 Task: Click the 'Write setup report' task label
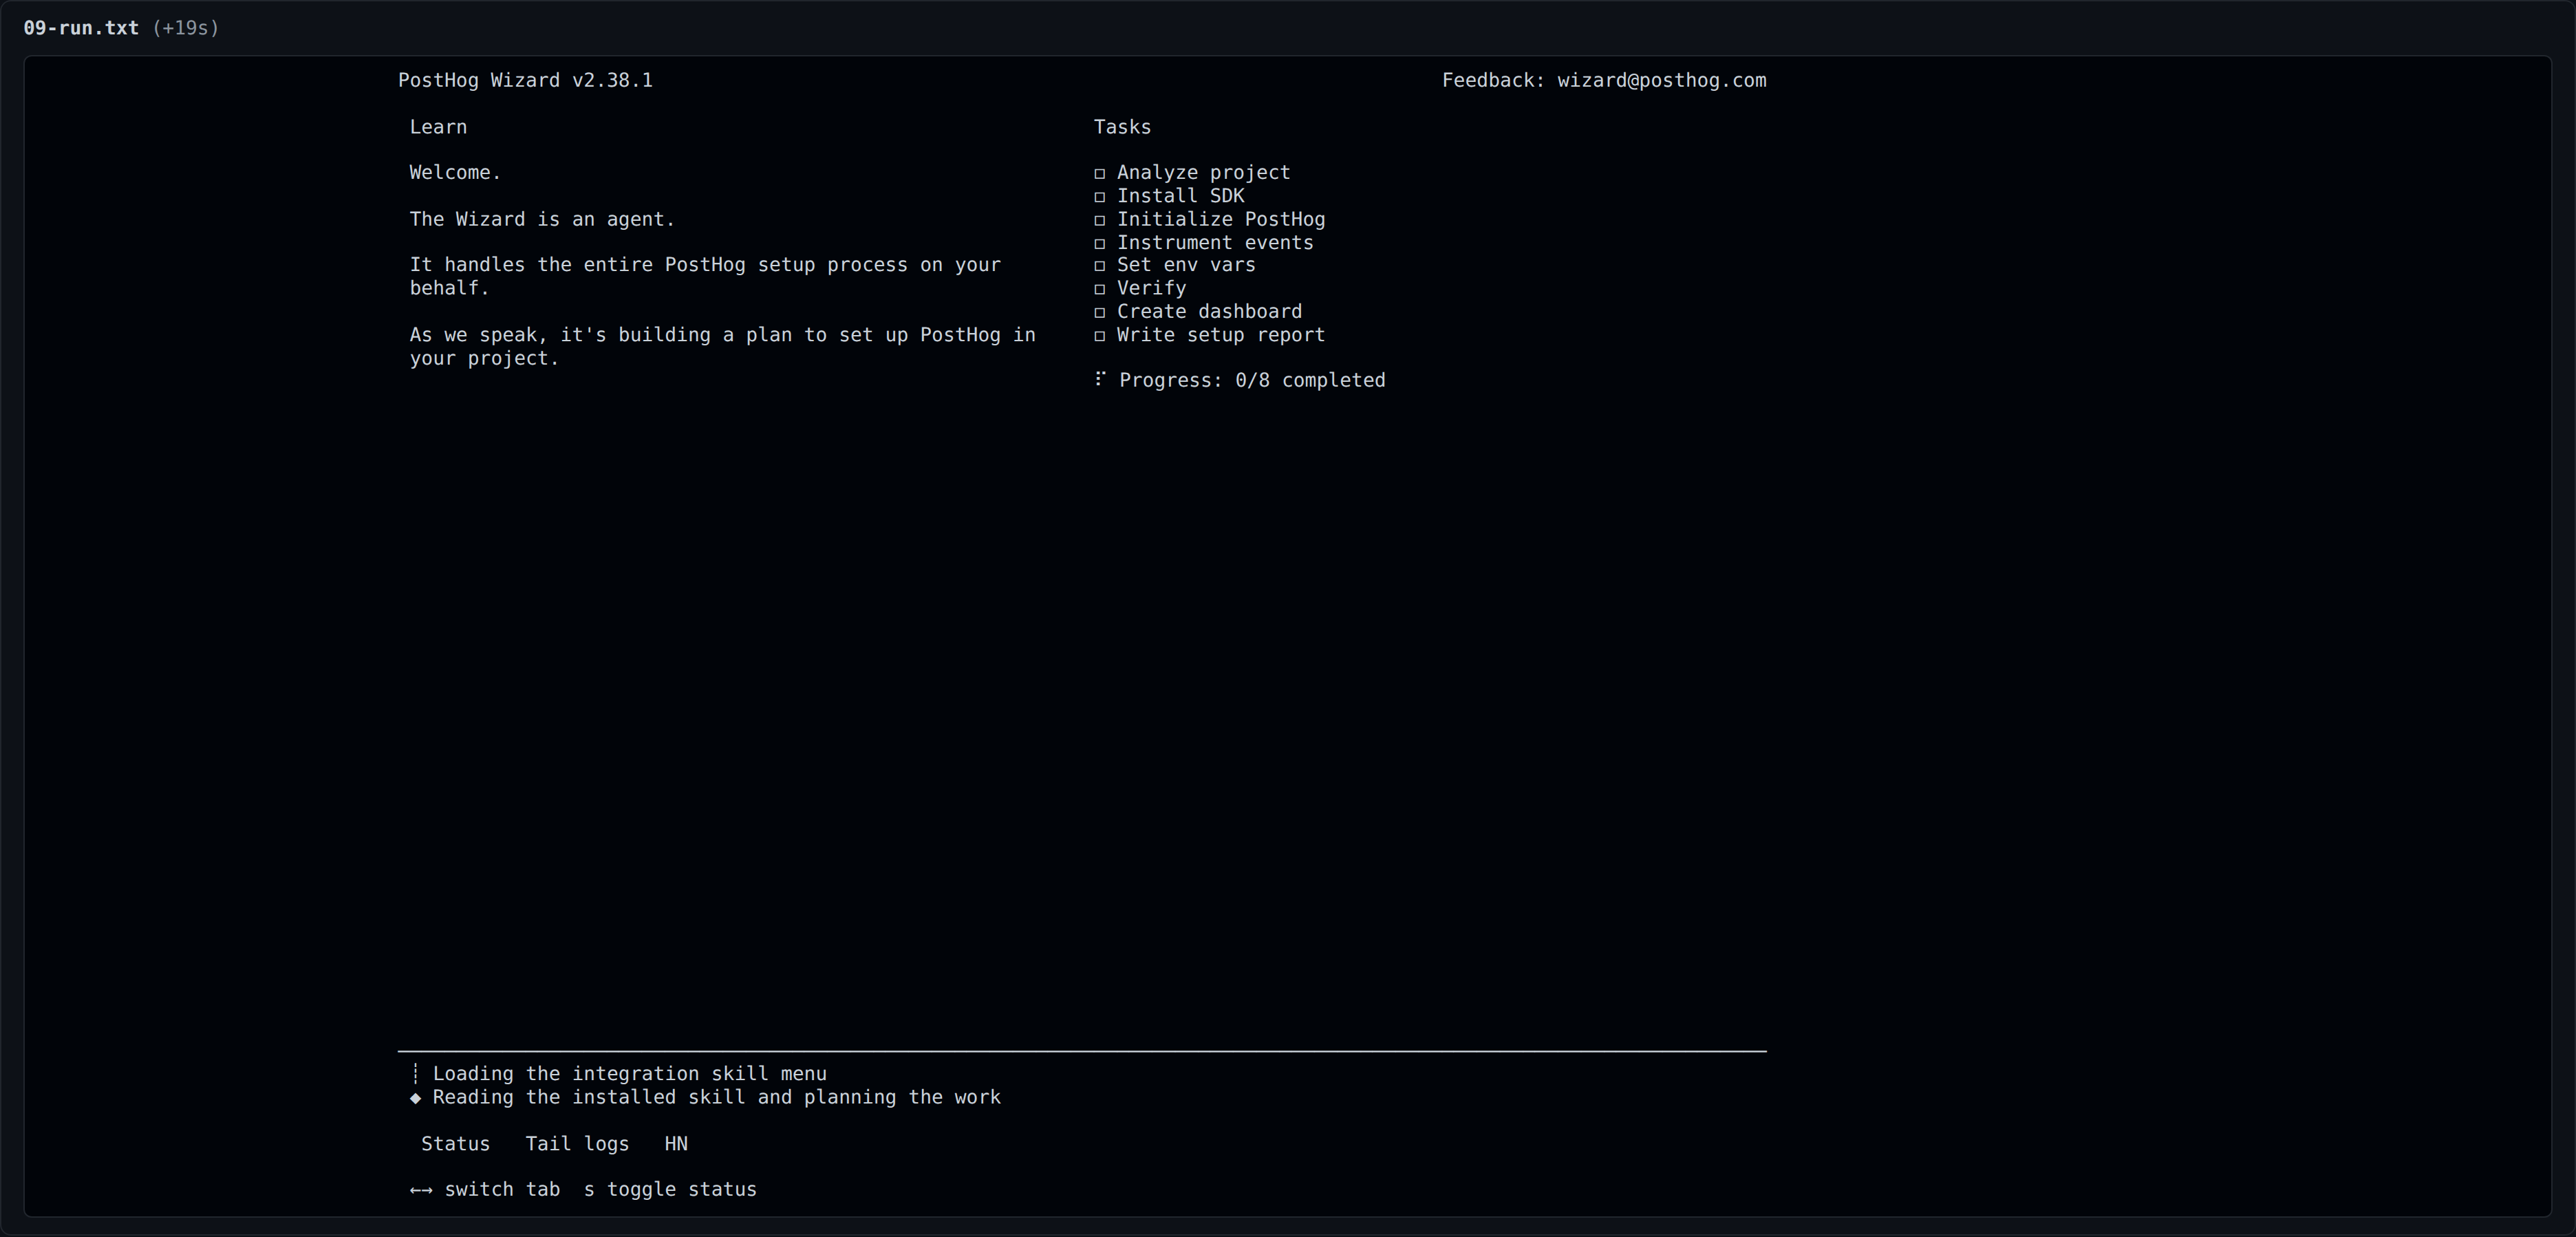(1221, 335)
